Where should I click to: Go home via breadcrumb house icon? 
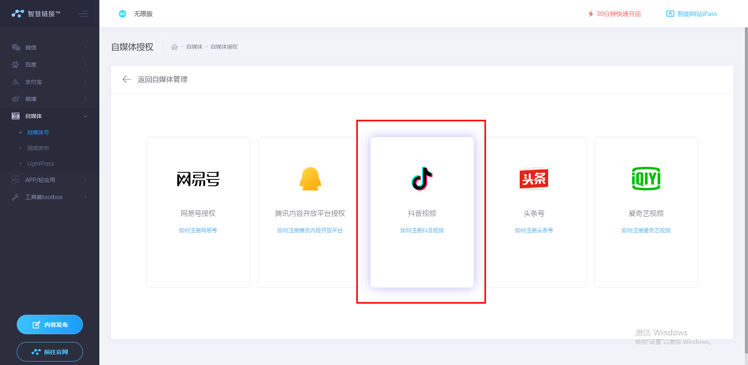coord(175,47)
